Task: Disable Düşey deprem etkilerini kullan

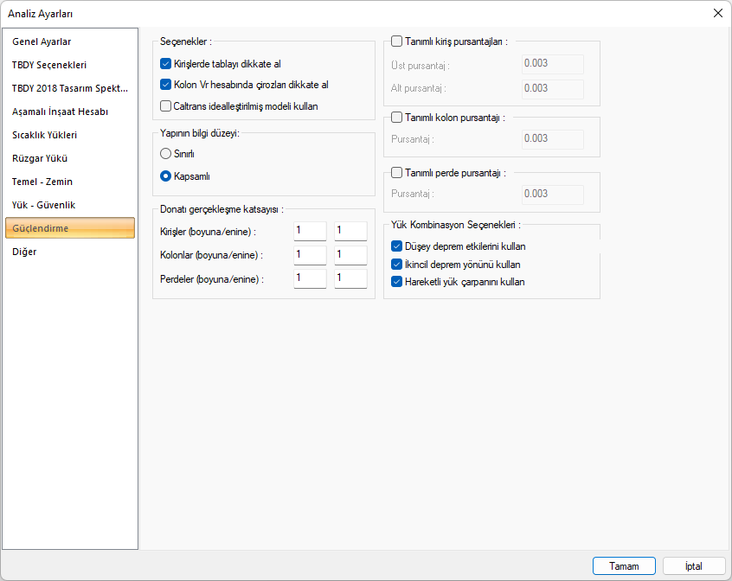Action: (397, 246)
